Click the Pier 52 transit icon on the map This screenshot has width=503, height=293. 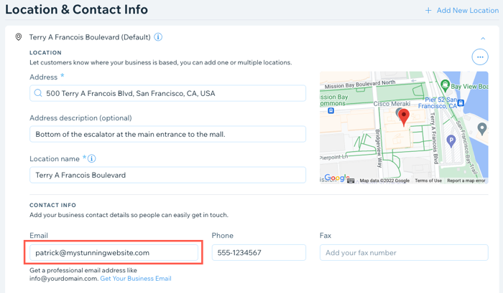click(461, 102)
